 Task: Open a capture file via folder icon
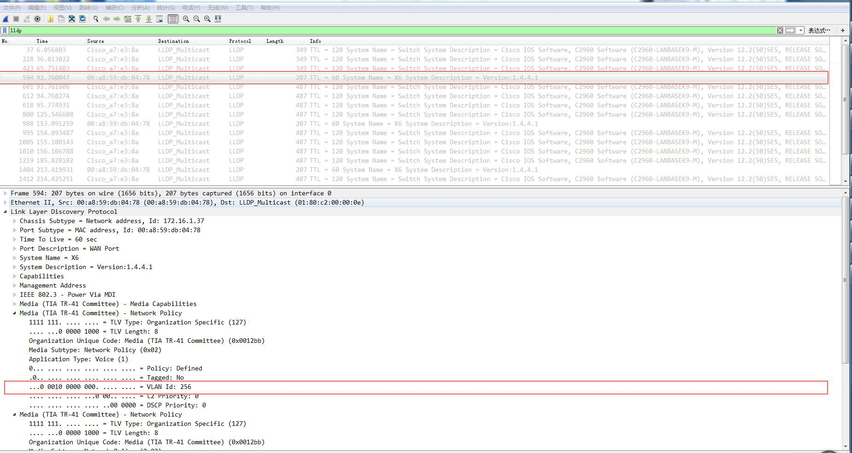tap(50, 19)
